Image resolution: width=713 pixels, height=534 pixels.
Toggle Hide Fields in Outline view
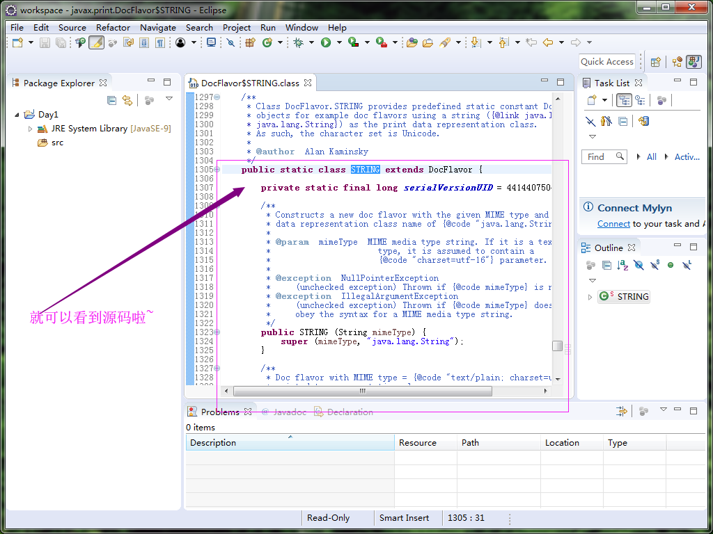point(638,265)
